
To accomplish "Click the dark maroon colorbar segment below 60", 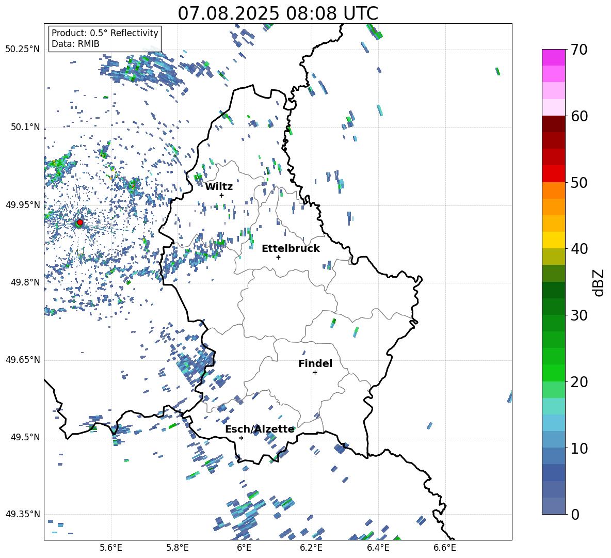I will (553, 123).
